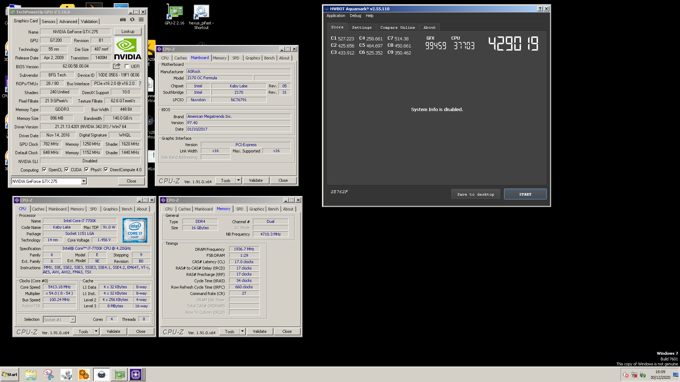
Task: Open the Caches tab in CPU tab CPU-Z window
Action: (x=38, y=209)
